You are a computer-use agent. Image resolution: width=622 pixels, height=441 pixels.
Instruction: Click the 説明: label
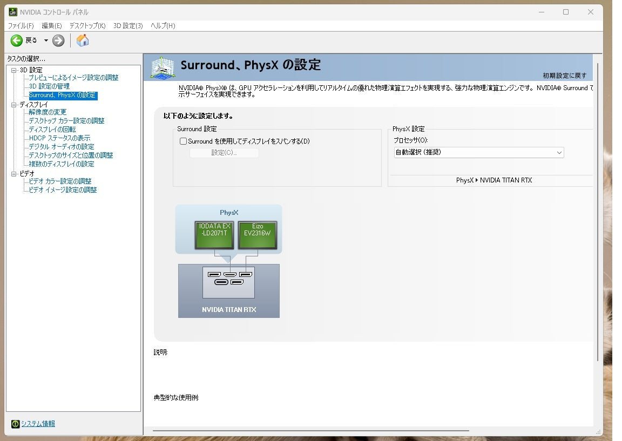161,352
